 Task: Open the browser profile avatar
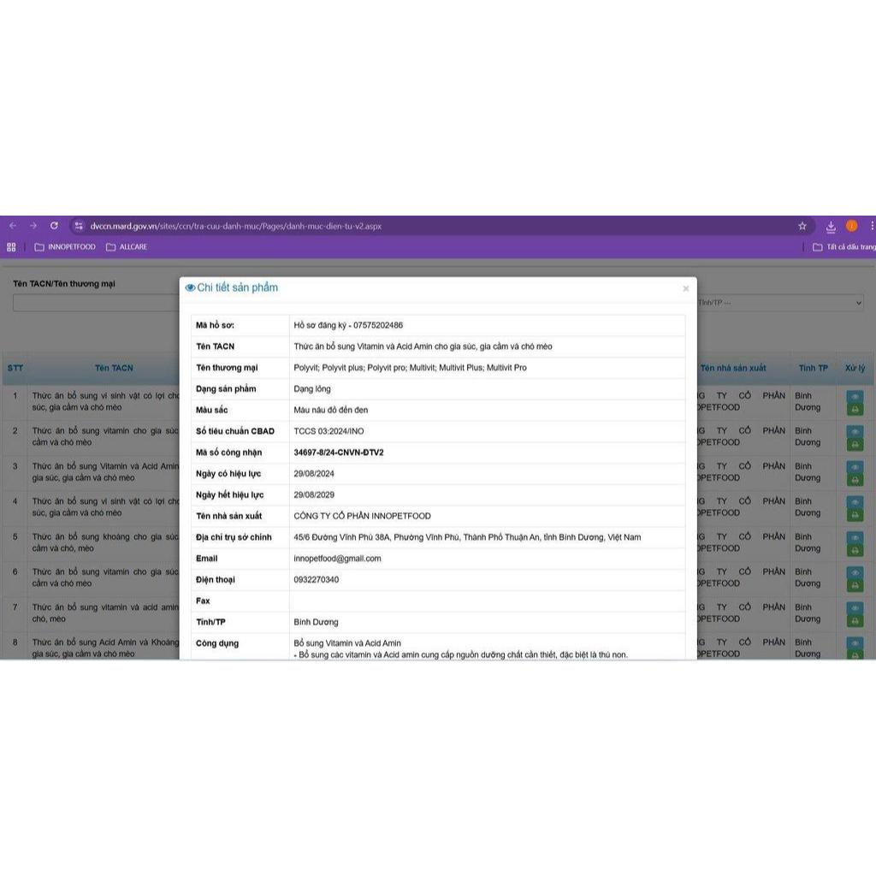pyautogui.click(x=851, y=226)
